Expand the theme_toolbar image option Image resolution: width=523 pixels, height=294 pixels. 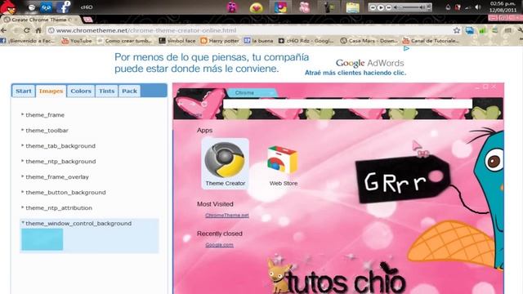47,131
